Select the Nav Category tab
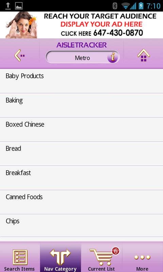This screenshot has width=163, height=272. 60,257
